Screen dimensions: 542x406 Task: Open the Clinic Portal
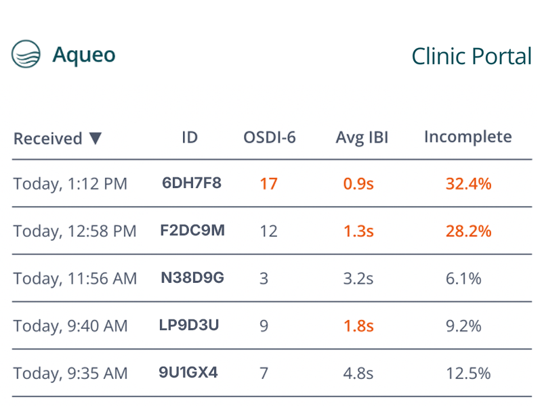click(x=472, y=57)
